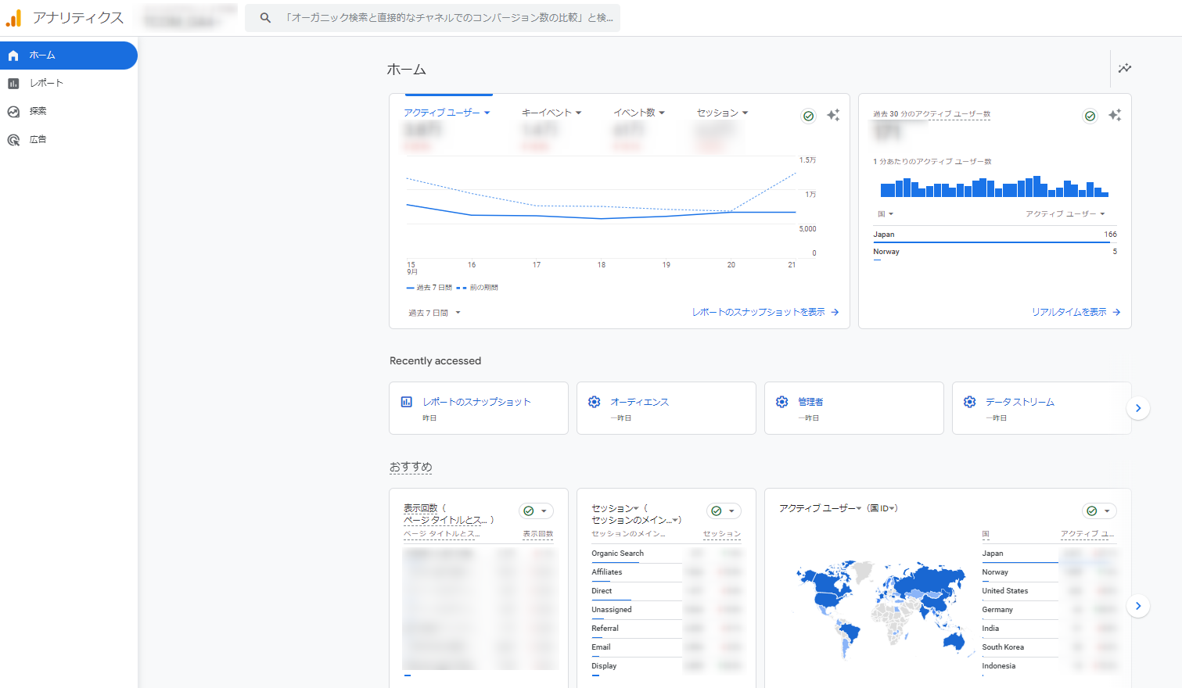Open the 国 dimension dropdown in realtime card
1182x688 pixels.
point(885,214)
